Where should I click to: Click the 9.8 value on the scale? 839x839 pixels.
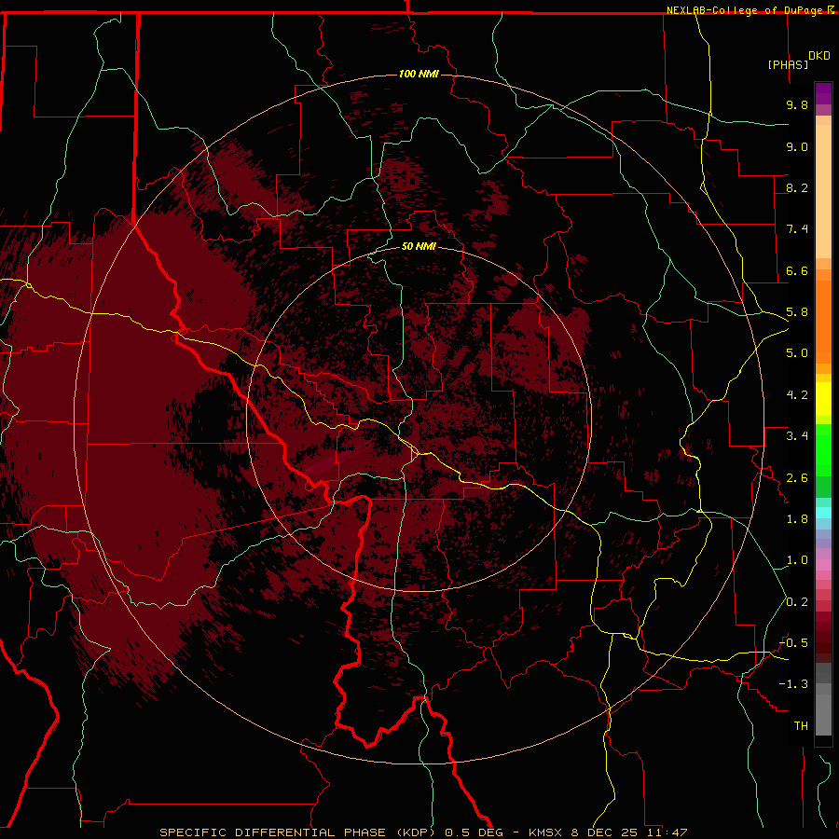pyautogui.click(x=797, y=104)
